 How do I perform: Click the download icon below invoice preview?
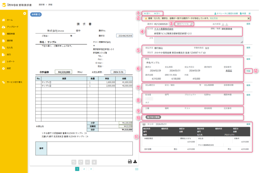(135, 162)
